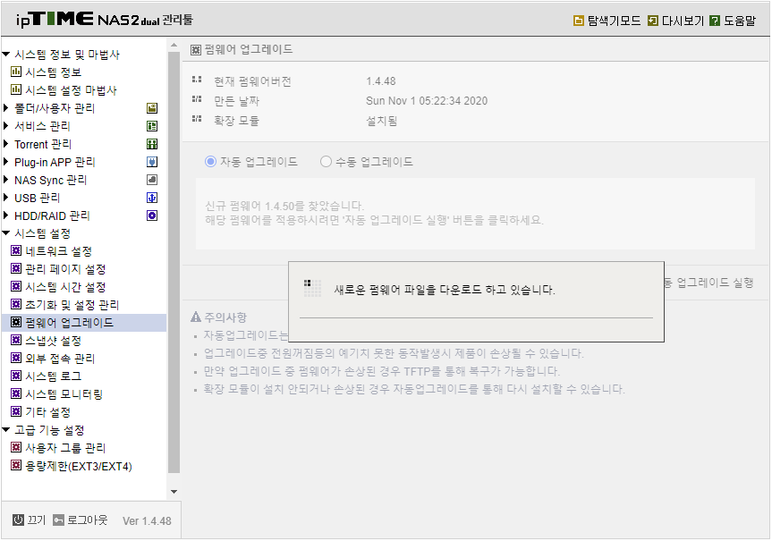Click the 다시보기 refresh icon
Viewport: 772px width, 541px height.
(653, 21)
